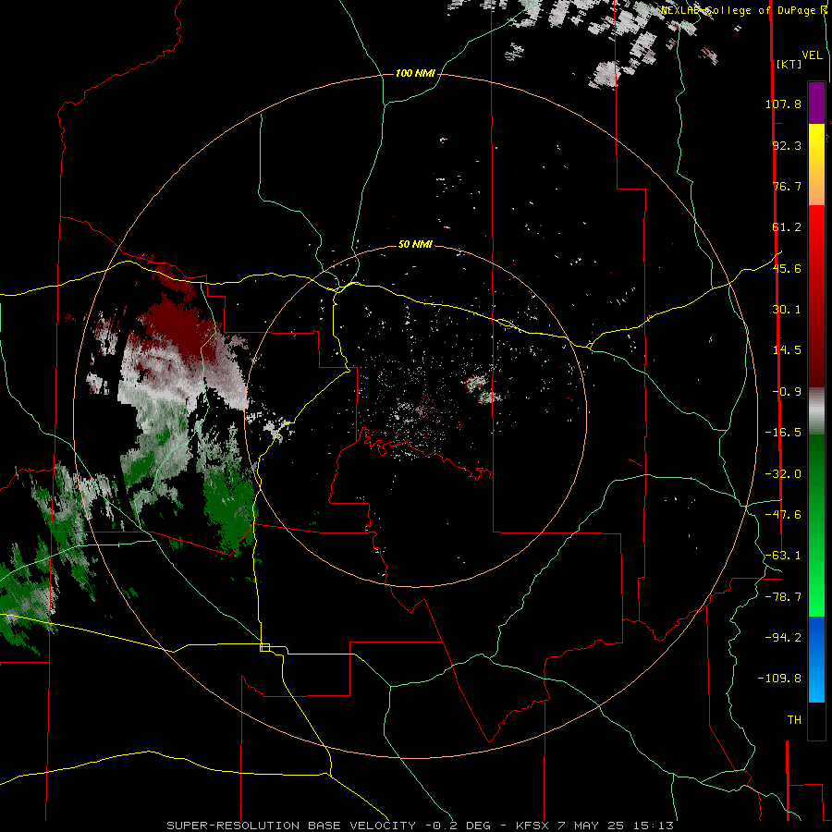Click the "KFSX" radar site identifier in the caption
832x832 pixels.
pyautogui.click(x=532, y=826)
